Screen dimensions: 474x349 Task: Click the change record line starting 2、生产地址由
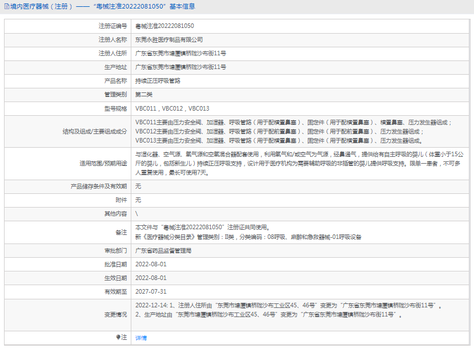pyautogui.click(x=268, y=315)
